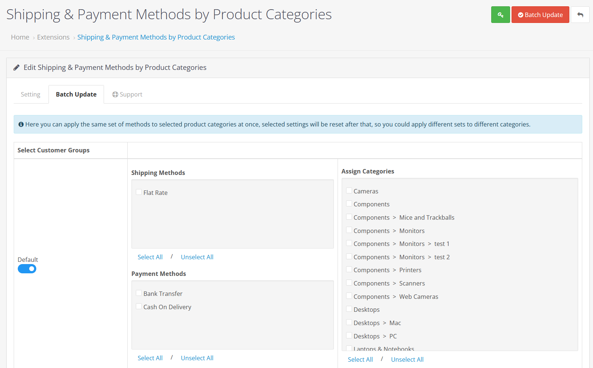
Task: Check the Components > Web Cameras category
Action: tap(349, 296)
